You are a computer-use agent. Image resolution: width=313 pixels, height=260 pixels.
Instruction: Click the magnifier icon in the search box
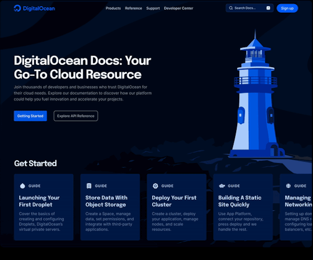pos(231,8)
